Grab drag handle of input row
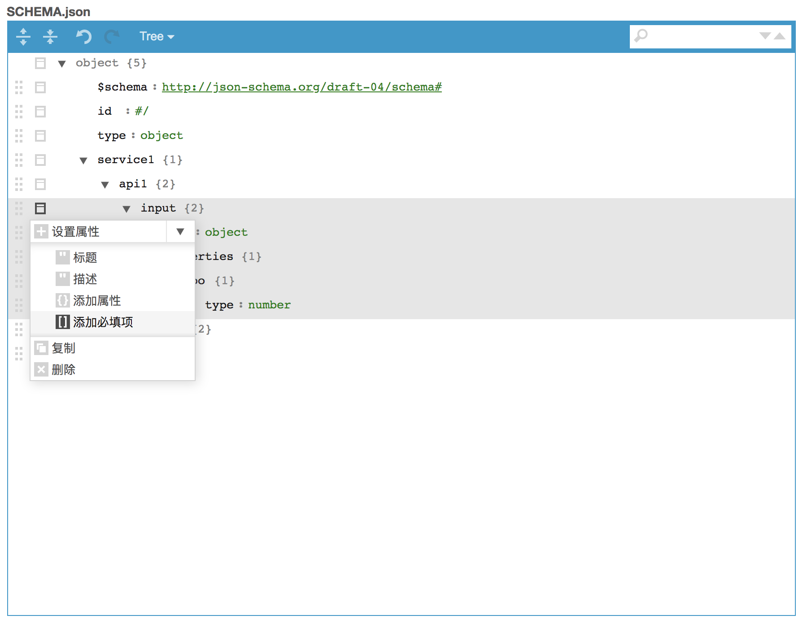 pyautogui.click(x=19, y=208)
